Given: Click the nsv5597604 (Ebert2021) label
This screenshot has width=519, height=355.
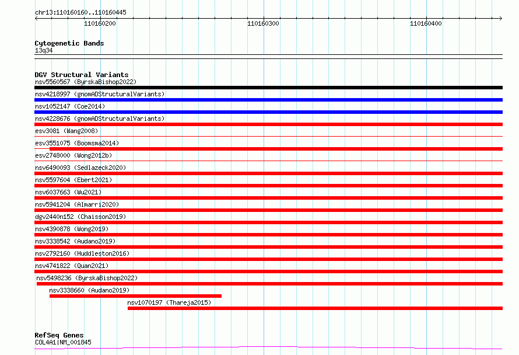Looking at the screenshot, I should tap(73, 180).
